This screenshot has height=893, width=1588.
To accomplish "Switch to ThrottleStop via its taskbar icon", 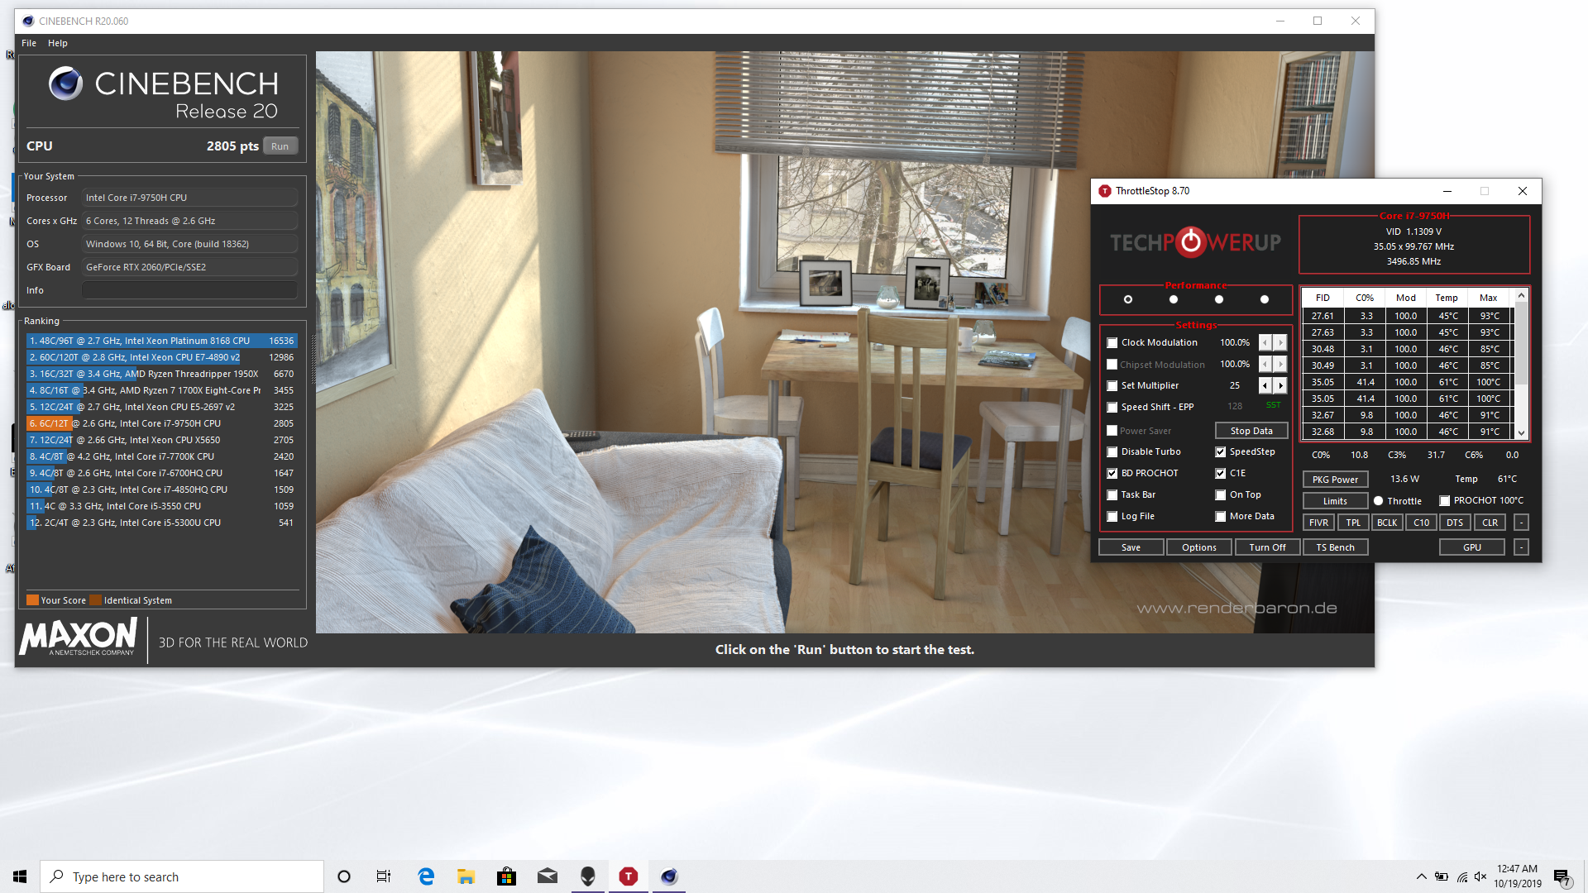I will point(629,876).
